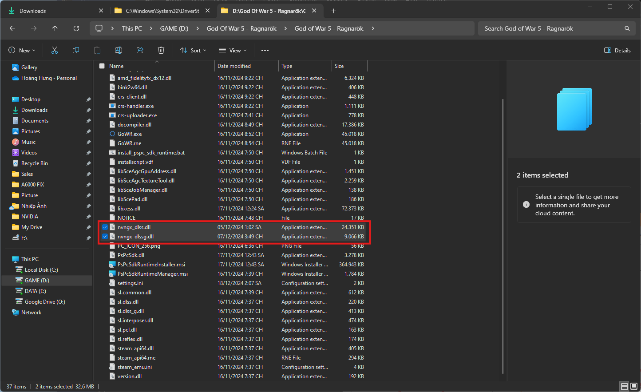The width and height of the screenshot is (641, 392).
Task: Click the vertical scrollbar of file list
Action: (503, 236)
